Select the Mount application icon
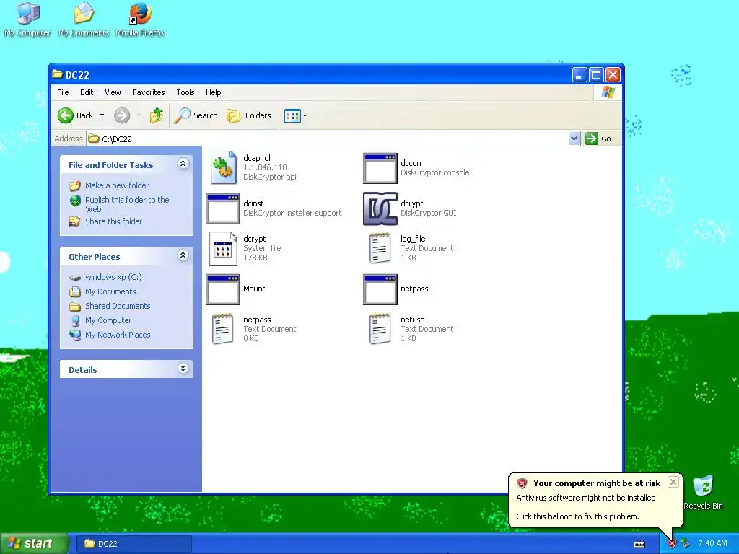 pos(223,289)
